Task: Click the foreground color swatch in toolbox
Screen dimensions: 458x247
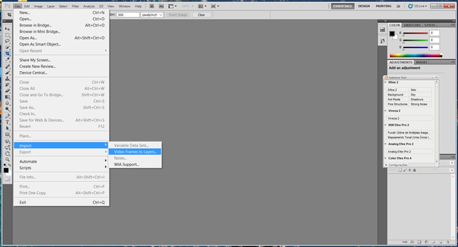Action: point(6,170)
